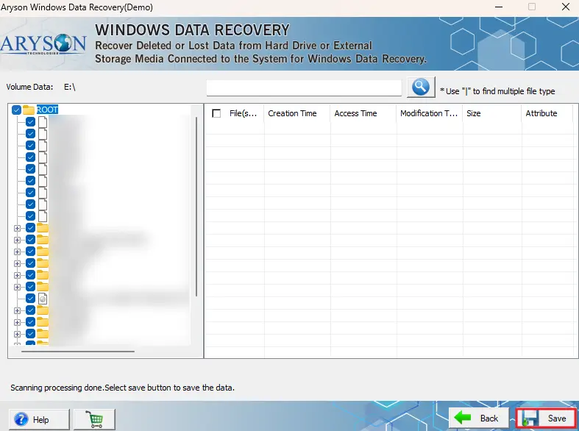Select the ROOT label in tree
The height and width of the screenshot is (431, 579).
tap(47, 110)
